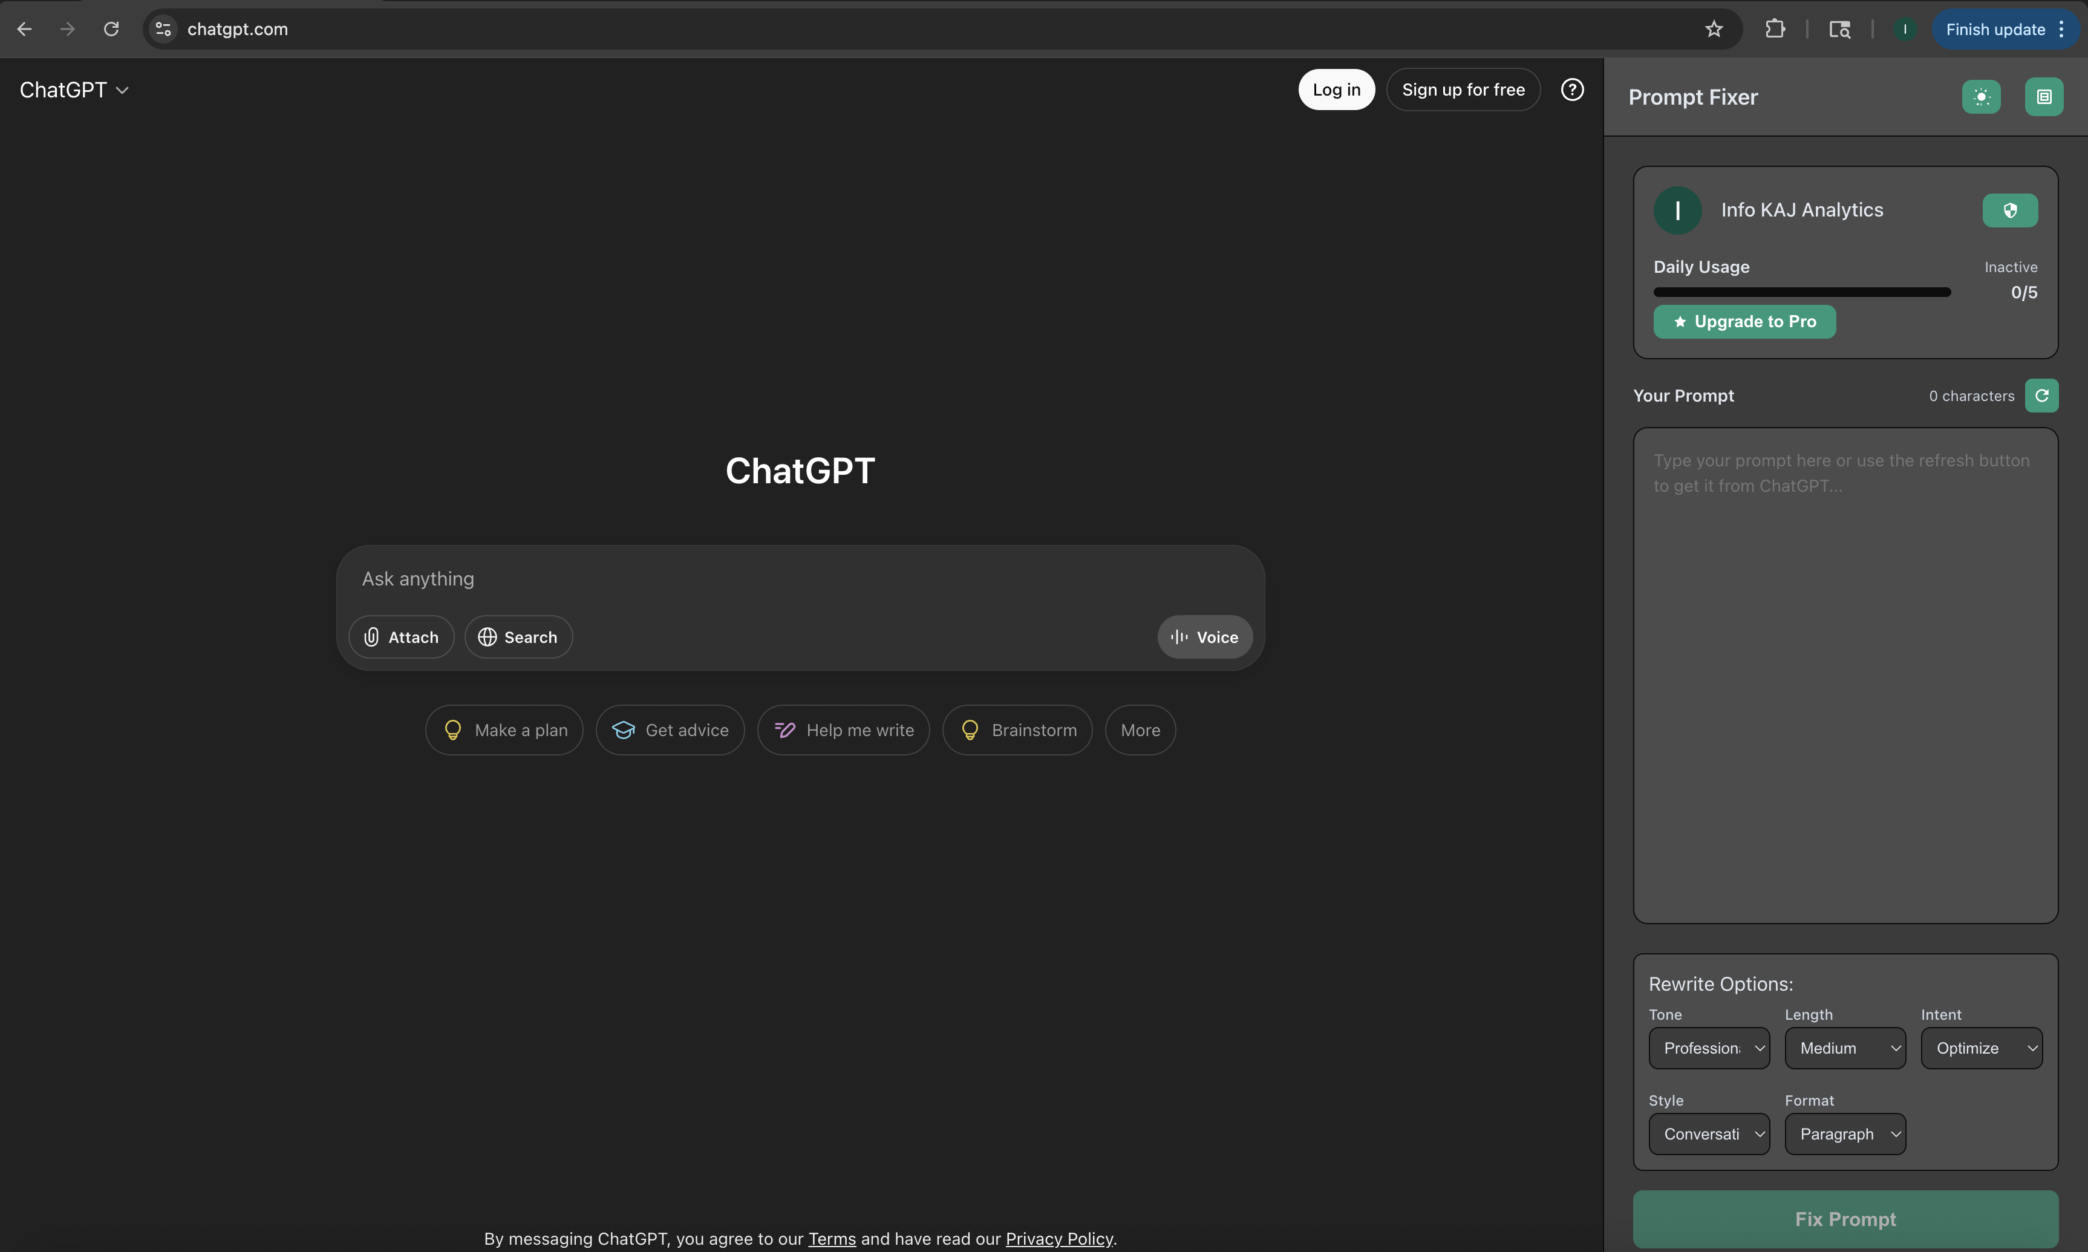Choose the Make a plan suggestion

point(504,730)
